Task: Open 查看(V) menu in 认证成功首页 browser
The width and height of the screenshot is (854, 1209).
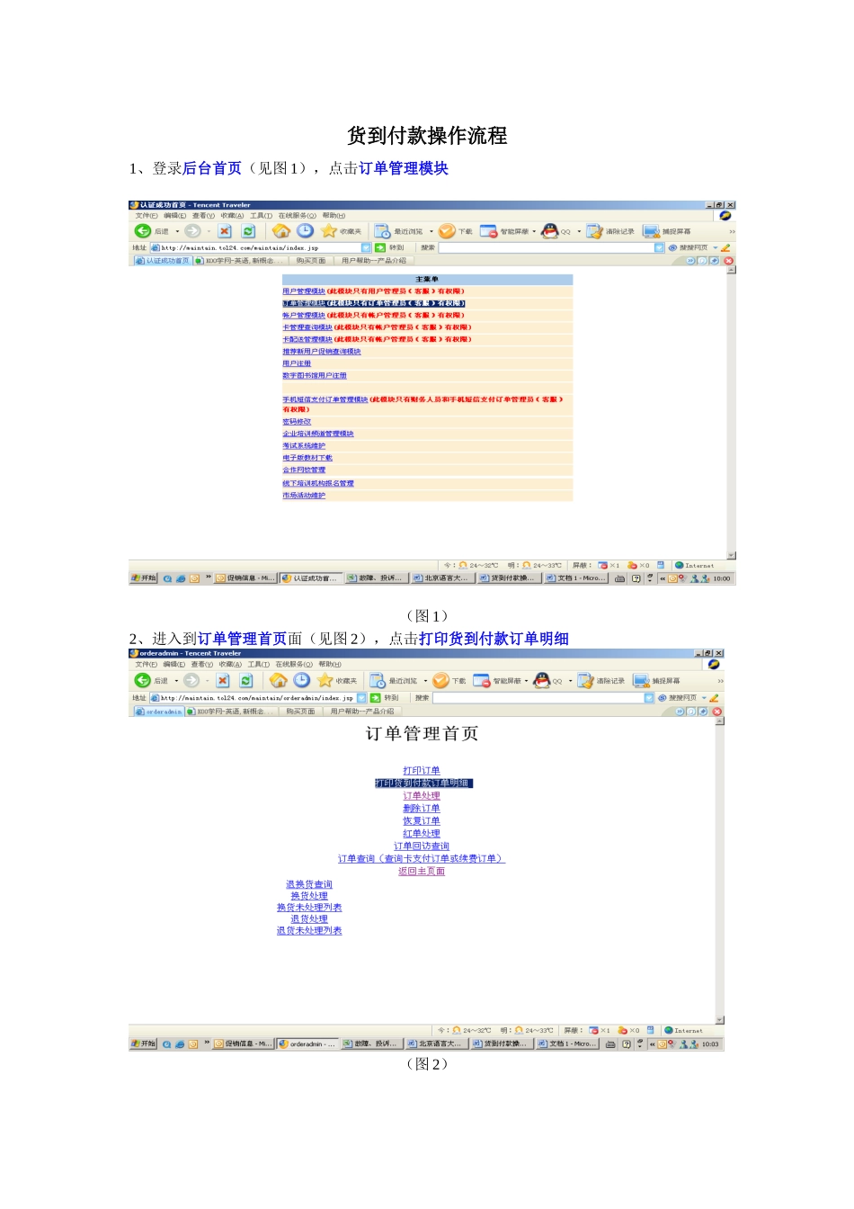Action: [x=204, y=216]
